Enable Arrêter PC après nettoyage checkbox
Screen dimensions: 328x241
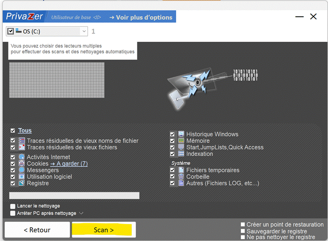pyautogui.click(x=13, y=213)
